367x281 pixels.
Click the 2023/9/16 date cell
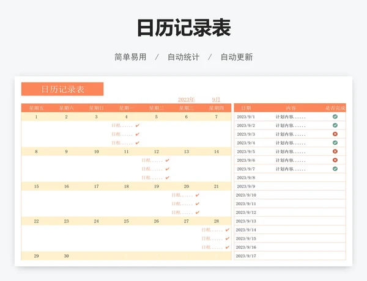(246, 247)
